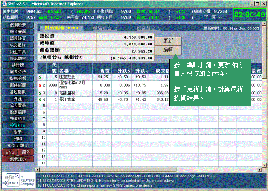The height and width of the screenshot is (191, 268).
Task: Open the 投資組合 2 tab
Action: [105, 28]
